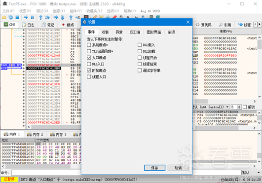Click the restart program toolbar icon
The image size is (262, 183).
coord(10,17)
